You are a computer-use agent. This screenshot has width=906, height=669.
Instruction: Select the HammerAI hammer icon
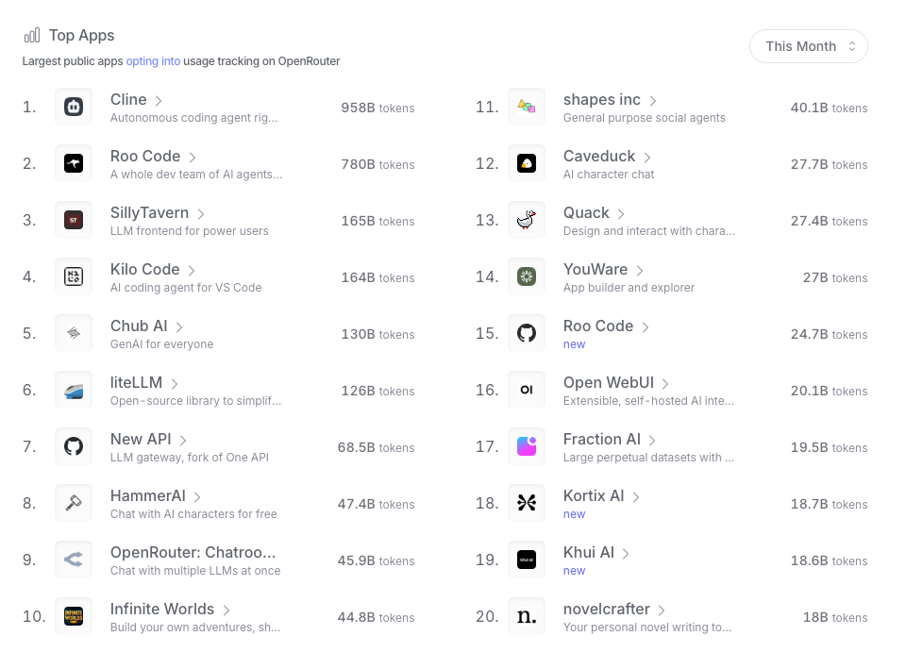coord(74,503)
